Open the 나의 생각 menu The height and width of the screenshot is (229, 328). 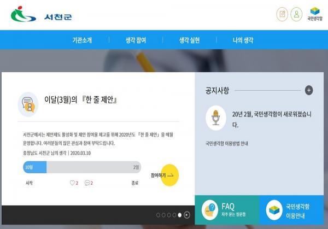pos(243,40)
